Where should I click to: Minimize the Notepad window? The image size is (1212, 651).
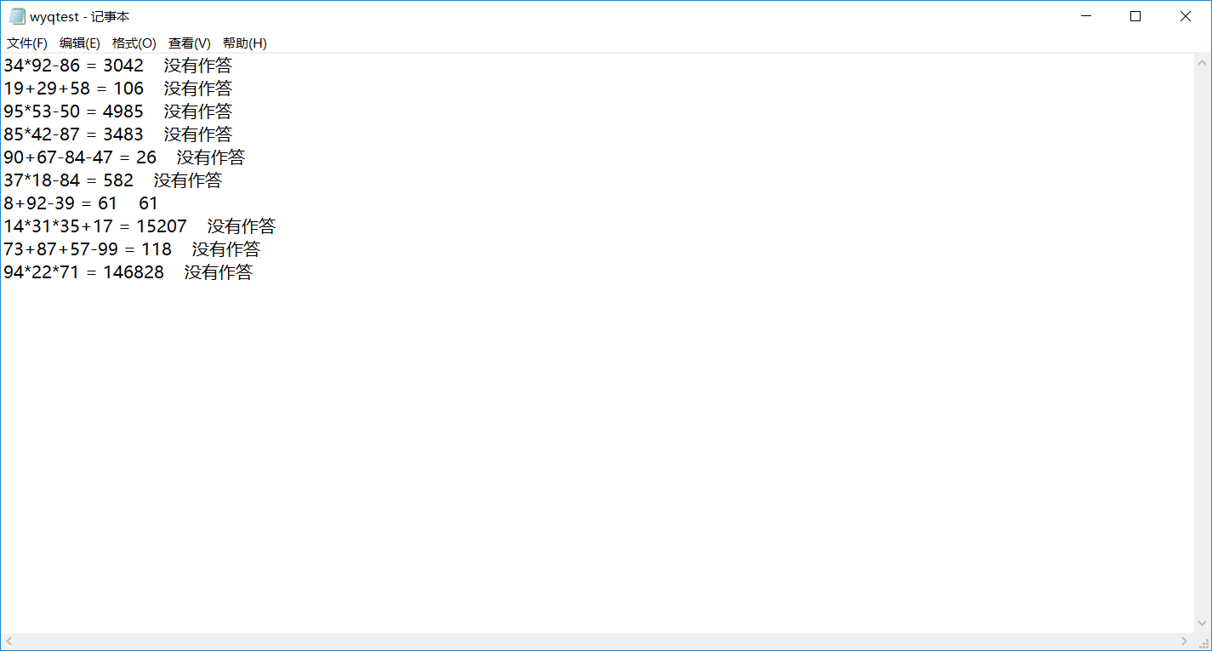point(1085,16)
